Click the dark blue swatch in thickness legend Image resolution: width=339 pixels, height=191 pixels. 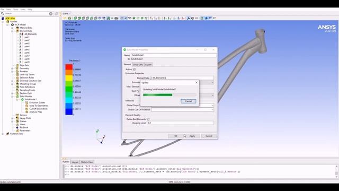point(69,112)
